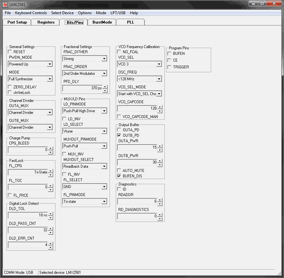Open the Select Device menu
Screen dimensions: 284x278
click(62, 13)
